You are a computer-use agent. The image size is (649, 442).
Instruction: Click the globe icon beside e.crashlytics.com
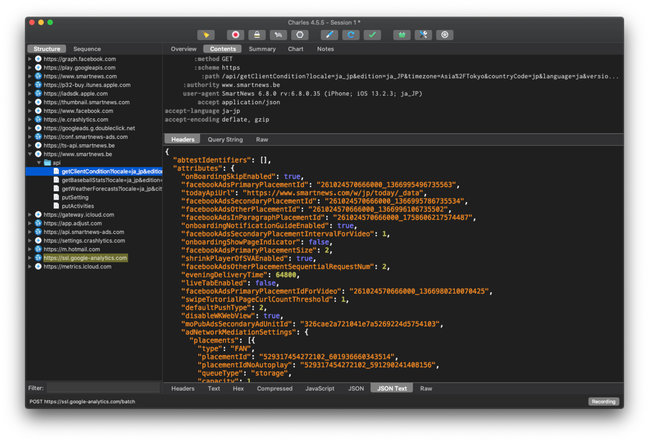coord(38,119)
